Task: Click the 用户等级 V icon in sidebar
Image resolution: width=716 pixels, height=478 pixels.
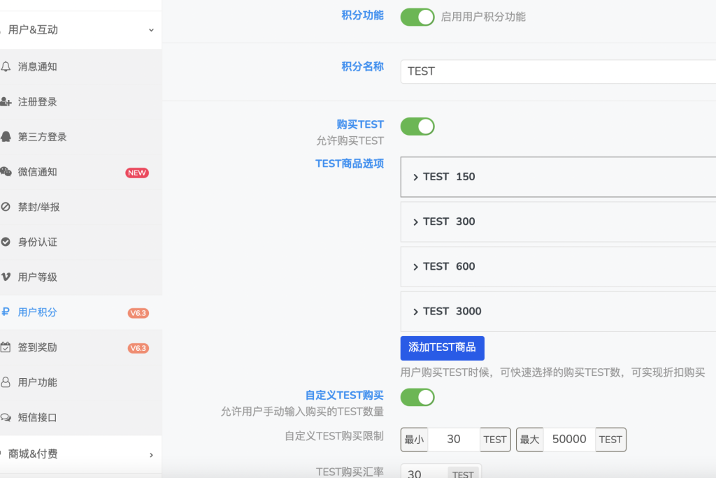Action: (8, 277)
